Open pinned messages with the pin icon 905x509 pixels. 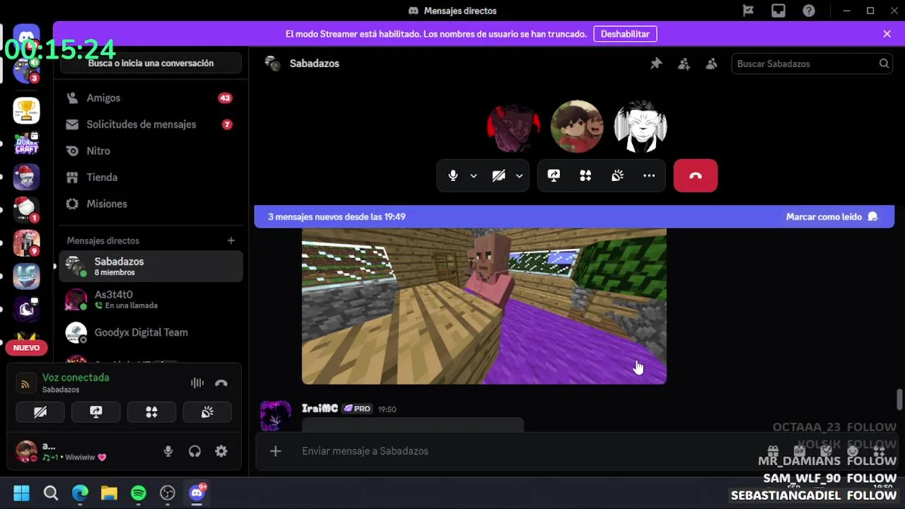click(x=656, y=64)
